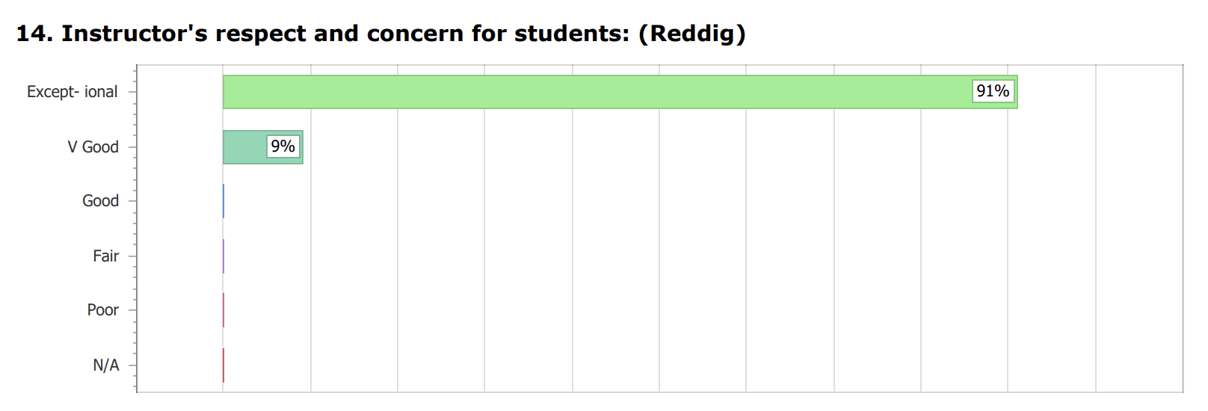Click the thin blue Good bar
The width and height of the screenshot is (1208, 411).
pyautogui.click(x=224, y=201)
